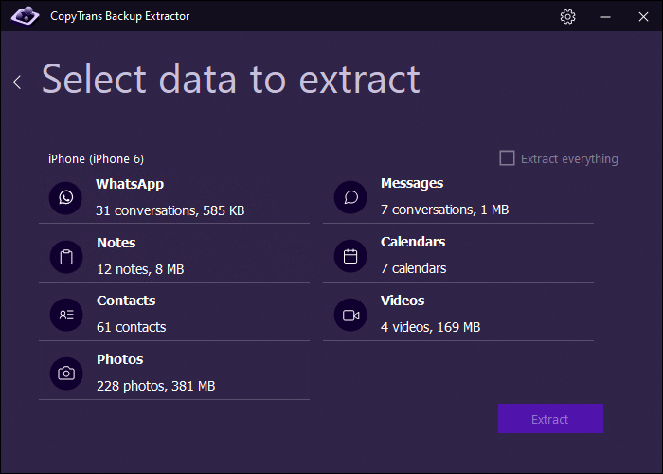Select the Calendars heading
This screenshot has width=663, height=474.
click(413, 242)
